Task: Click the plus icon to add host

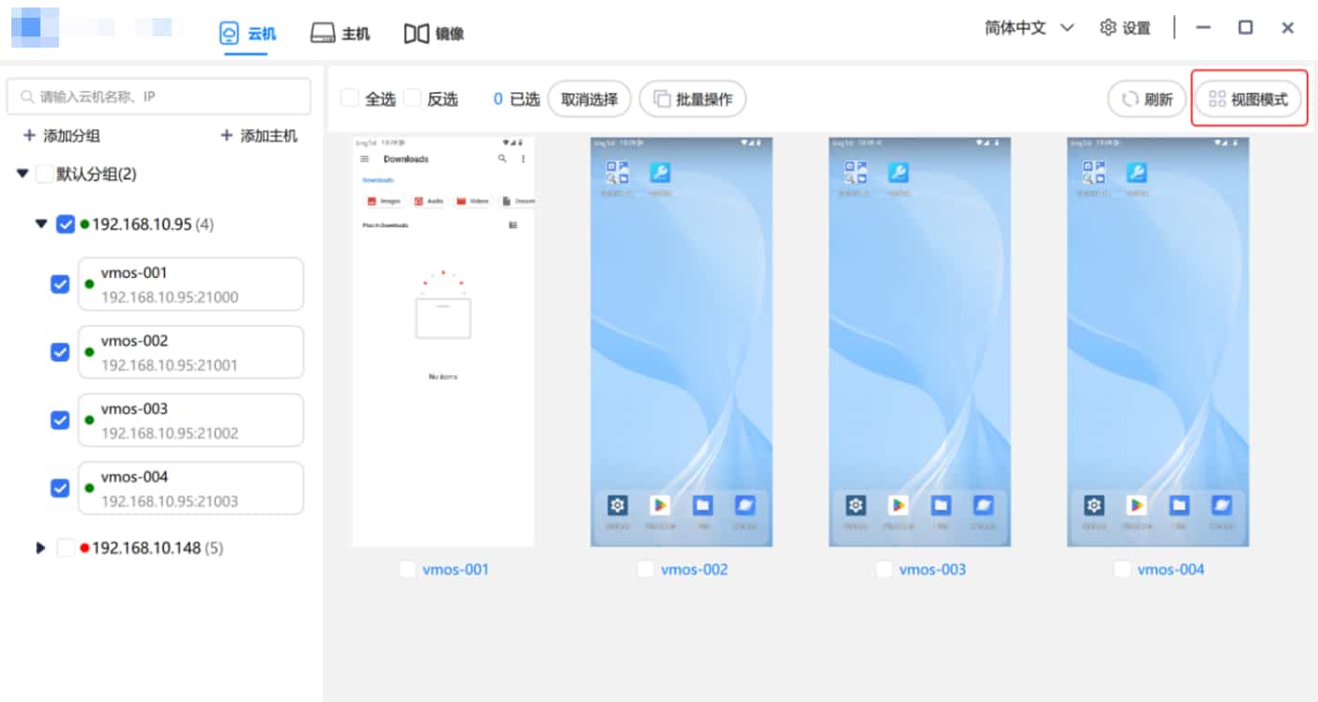Action: tap(226, 136)
